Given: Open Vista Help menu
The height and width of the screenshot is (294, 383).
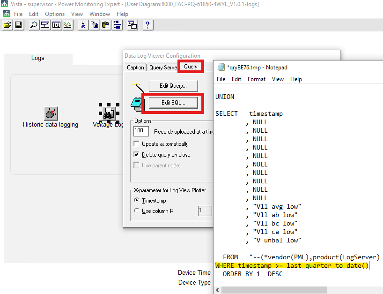Looking at the screenshot, I should (122, 14).
